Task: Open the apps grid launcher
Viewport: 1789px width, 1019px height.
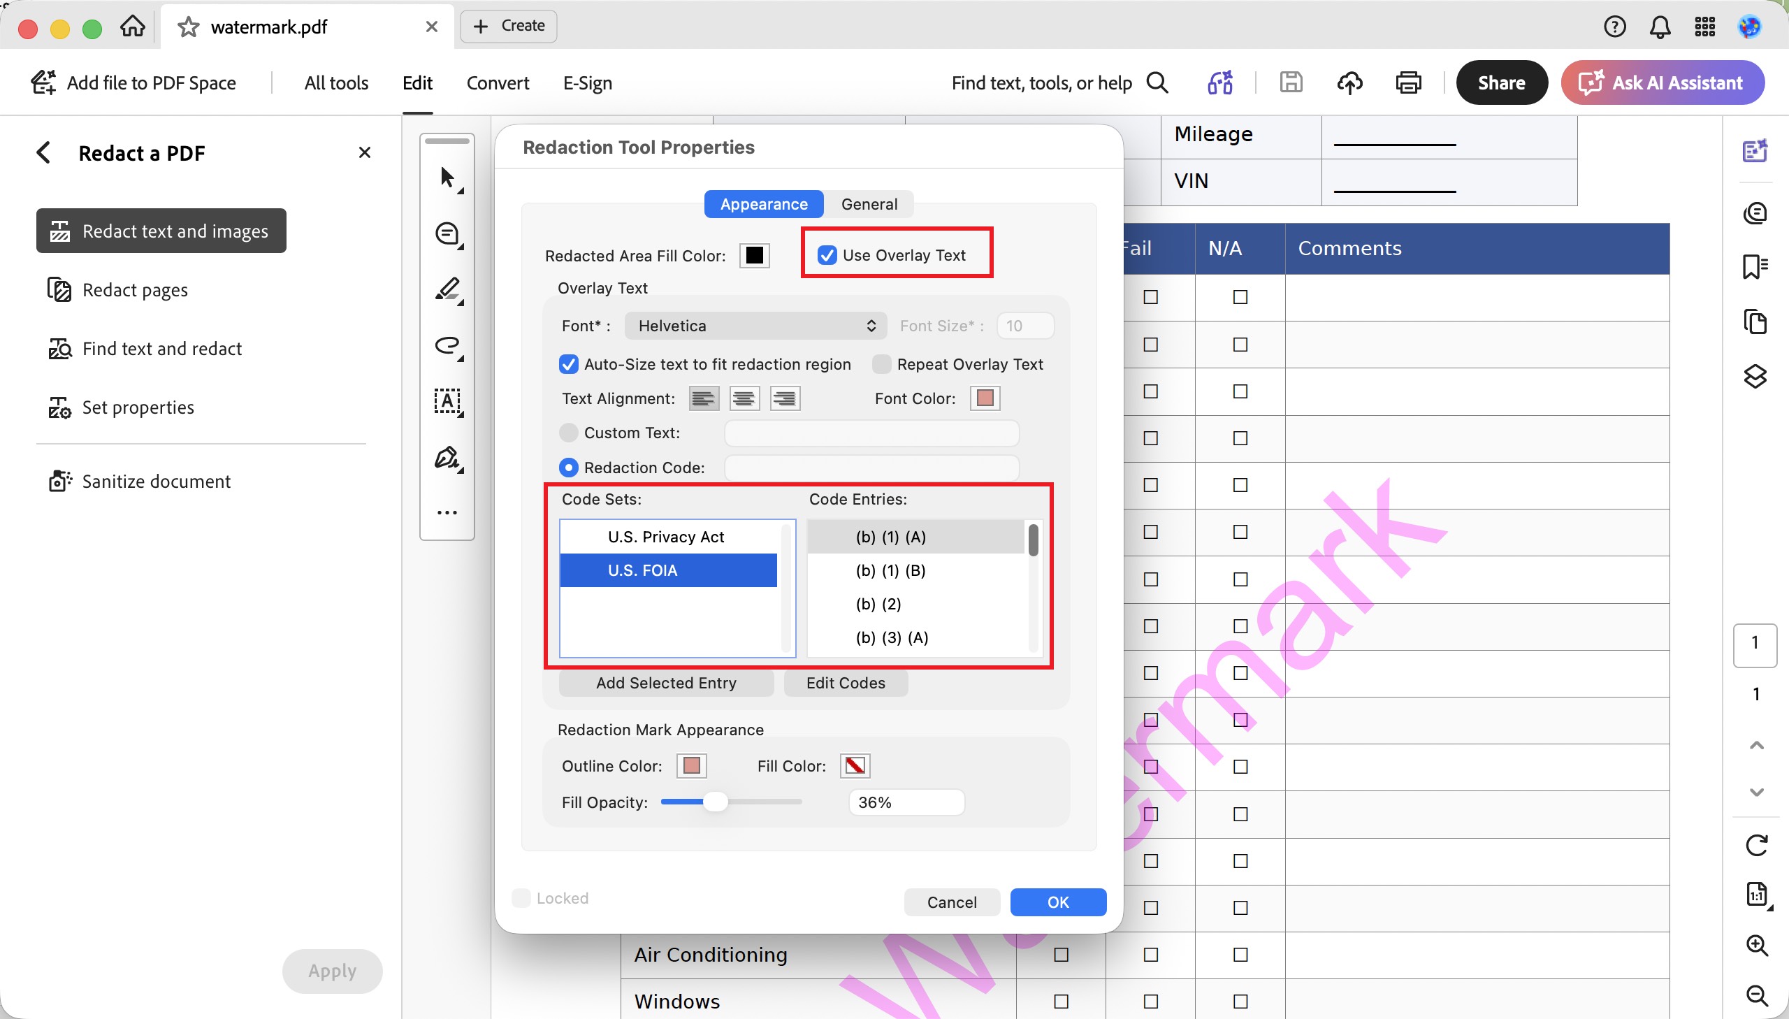Action: pyautogui.click(x=1704, y=27)
